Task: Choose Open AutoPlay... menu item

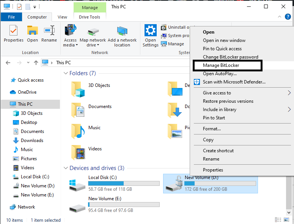Action: click(x=220, y=74)
